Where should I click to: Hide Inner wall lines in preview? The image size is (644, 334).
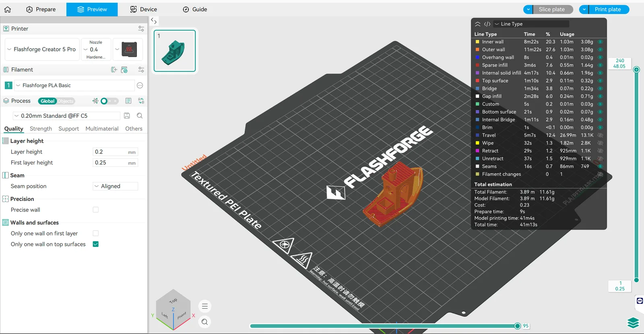coord(600,42)
